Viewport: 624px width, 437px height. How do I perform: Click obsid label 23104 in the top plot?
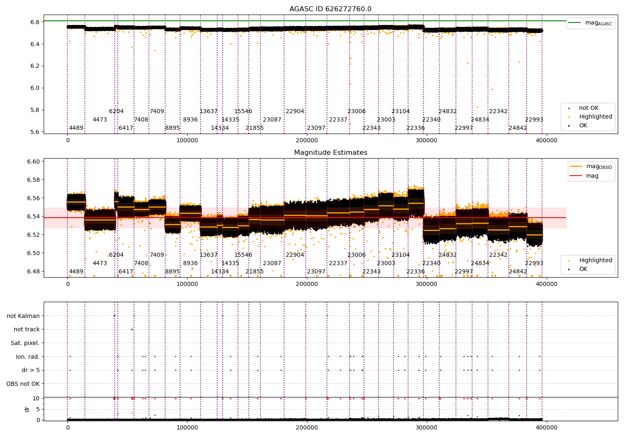(401, 112)
